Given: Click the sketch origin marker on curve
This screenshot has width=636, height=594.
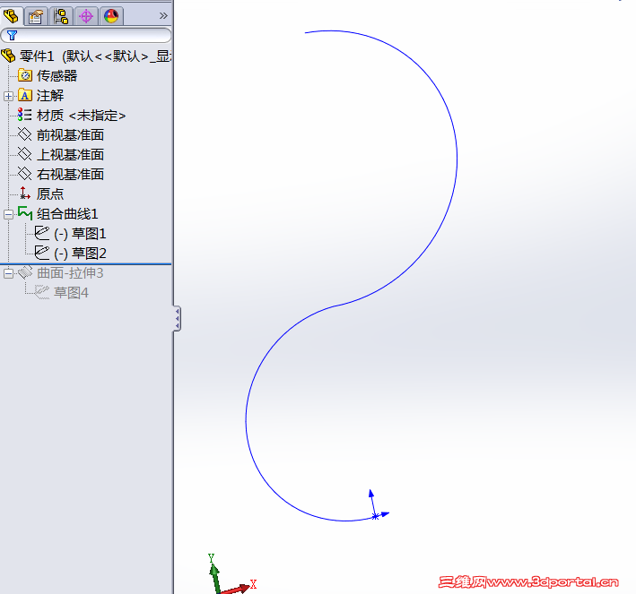Looking at the screenshot, I should point(376,516).
